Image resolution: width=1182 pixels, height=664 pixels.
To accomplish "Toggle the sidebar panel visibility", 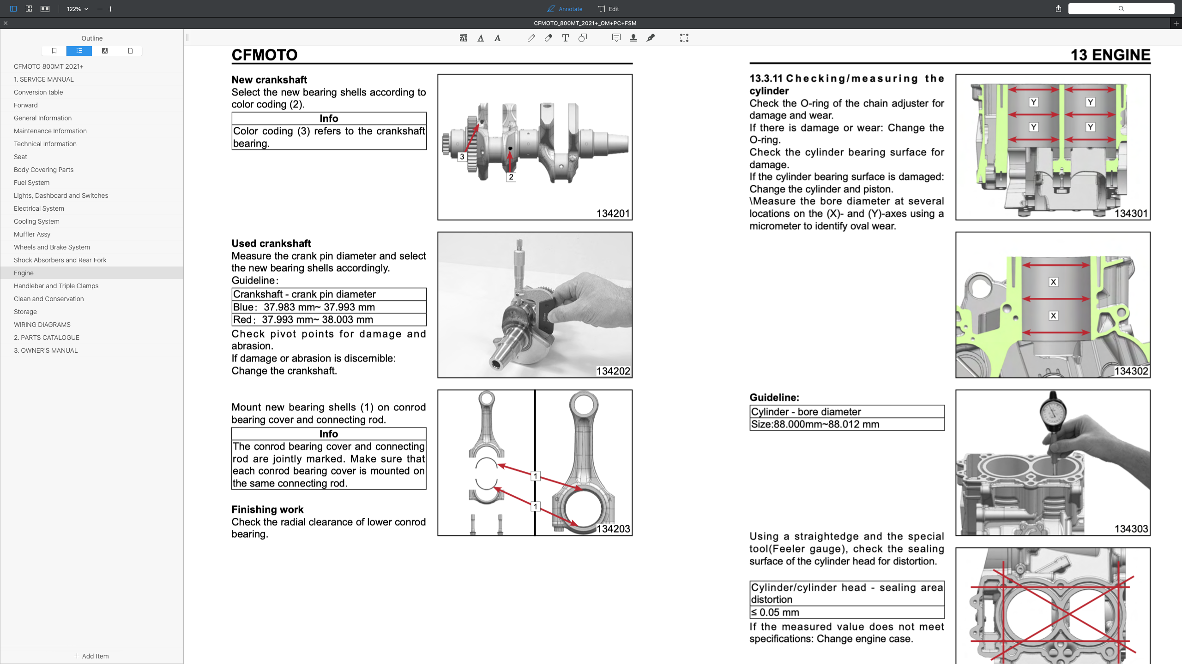I will (x=13, y=9).
